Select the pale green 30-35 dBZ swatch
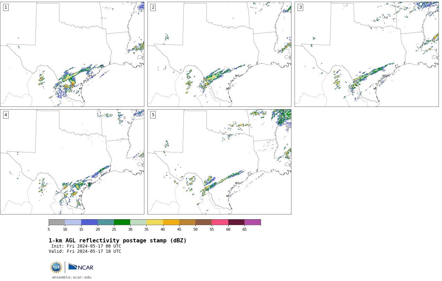442x281 pixels. click(138, 222)
